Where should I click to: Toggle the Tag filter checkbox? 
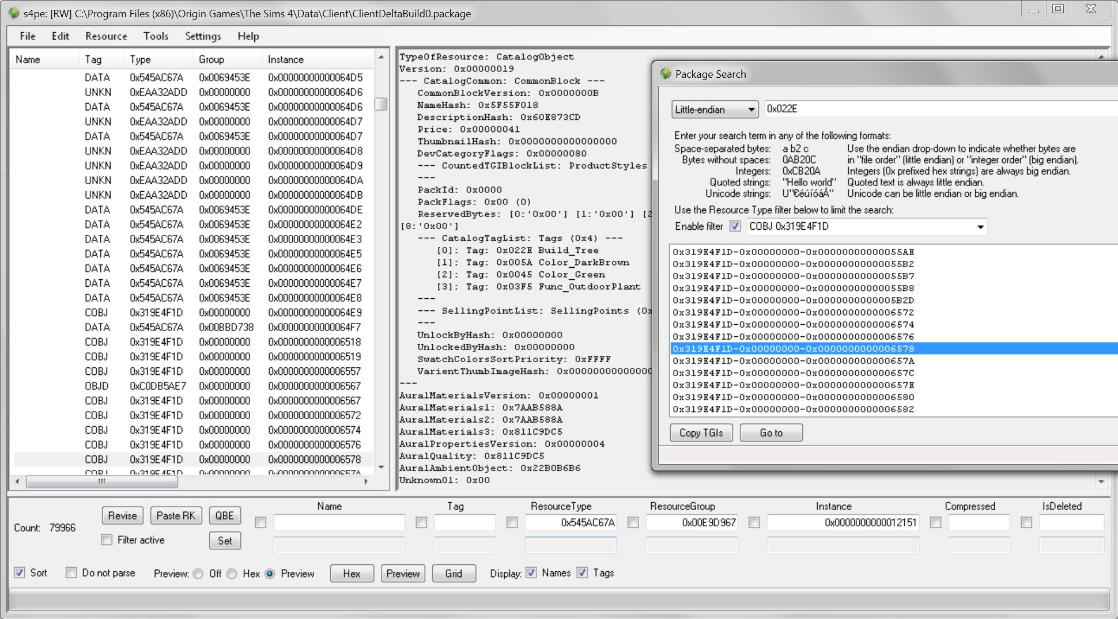pos(421,522)
